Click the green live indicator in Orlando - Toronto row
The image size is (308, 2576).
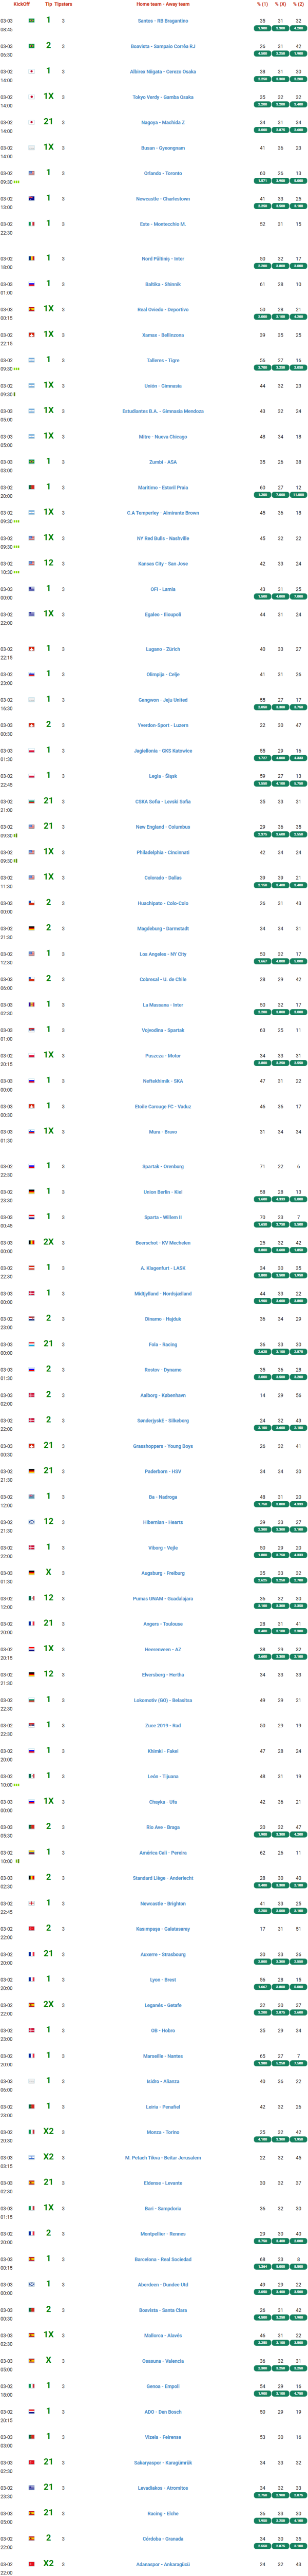pyautogui.click(x=17, y=182)
